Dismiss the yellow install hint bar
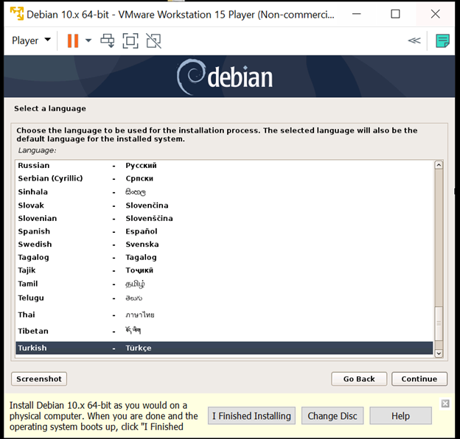The image size is (460, 439). (x=445, y=404)
